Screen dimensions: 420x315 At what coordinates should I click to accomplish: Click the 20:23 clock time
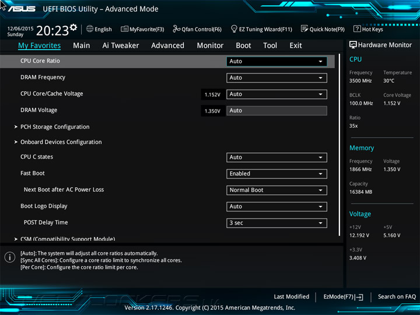click(x=52, y=31)
